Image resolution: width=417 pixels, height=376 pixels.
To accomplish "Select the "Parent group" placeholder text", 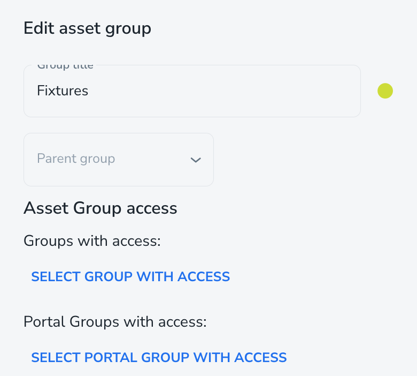I will click(x=76, y=159).
